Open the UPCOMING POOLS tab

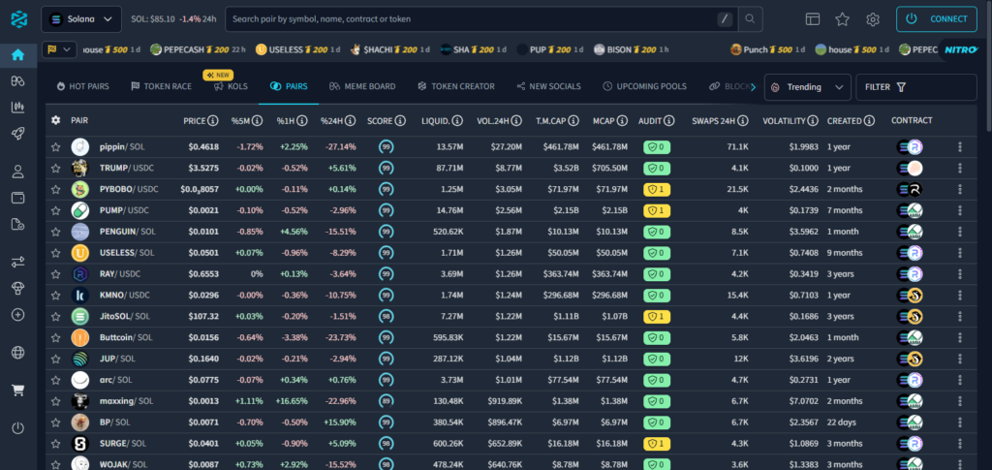click(x=644, y=86)
